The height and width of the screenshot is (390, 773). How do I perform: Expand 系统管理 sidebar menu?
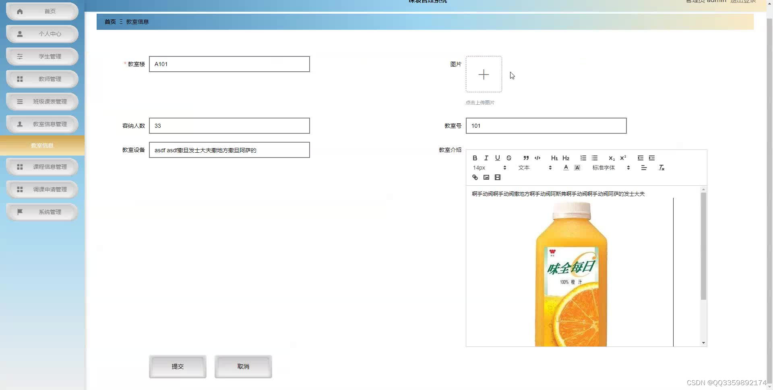tap(42, 212)
